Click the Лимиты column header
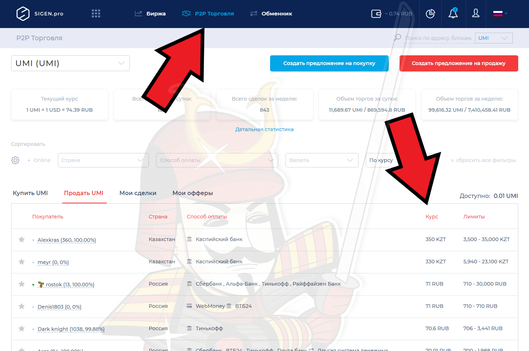 474,217
